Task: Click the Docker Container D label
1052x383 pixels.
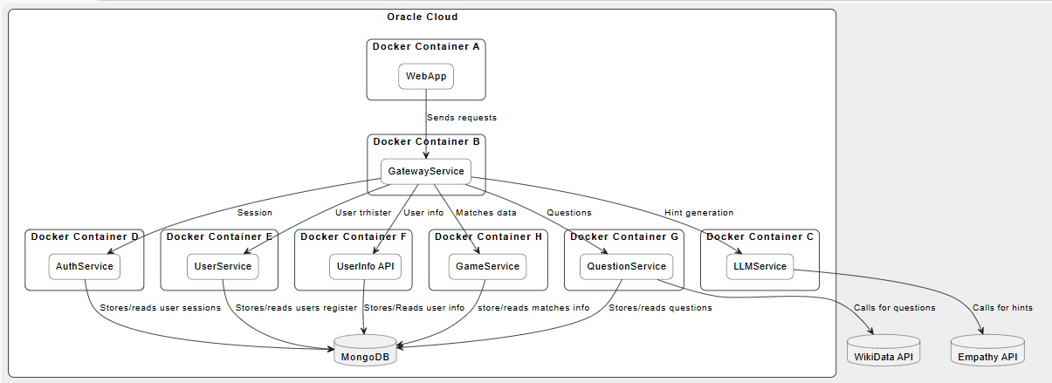Action: tap(85, 236)
